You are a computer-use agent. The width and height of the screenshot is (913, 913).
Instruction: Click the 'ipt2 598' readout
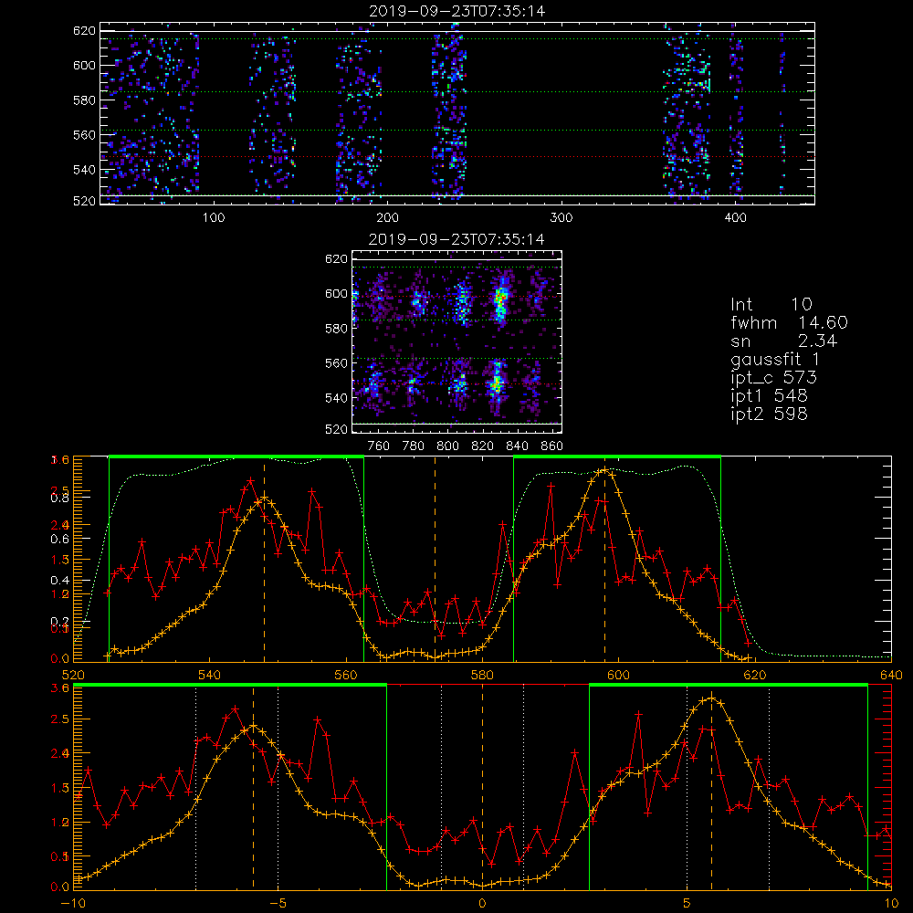769,414
